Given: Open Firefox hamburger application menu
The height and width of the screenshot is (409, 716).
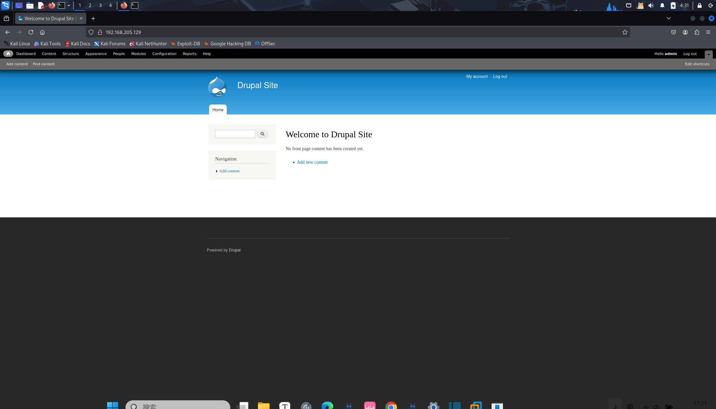Looking at the screenshot, I should pos(708,32).
